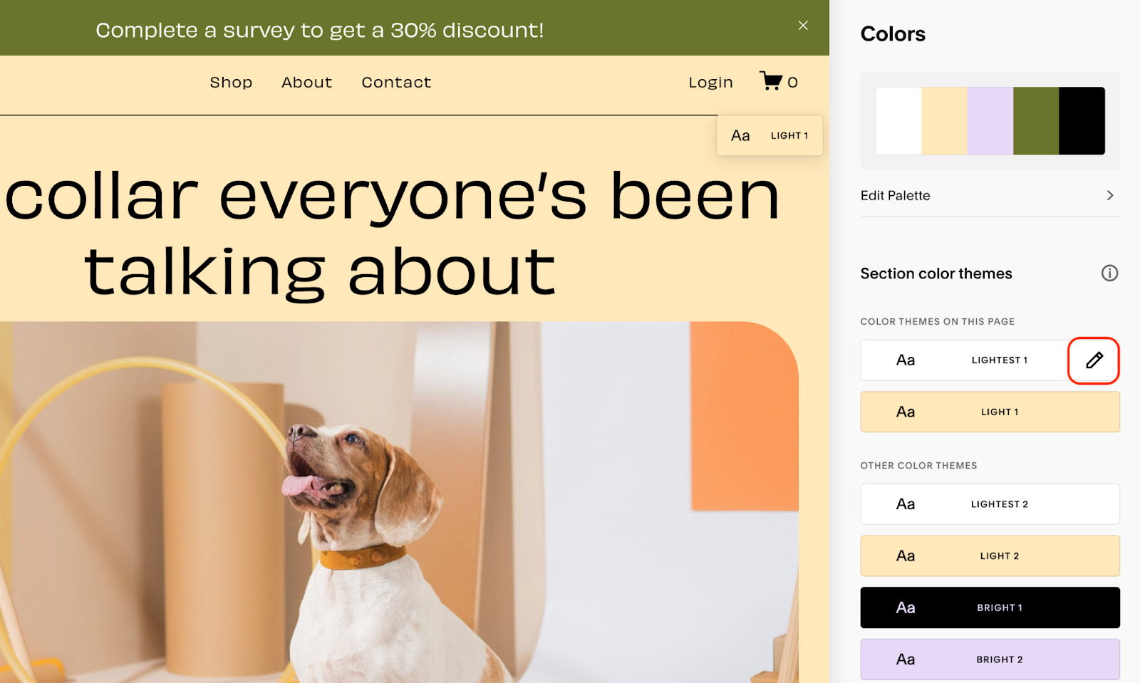Click the olive green palette swatch

[x=1035, y=121]
